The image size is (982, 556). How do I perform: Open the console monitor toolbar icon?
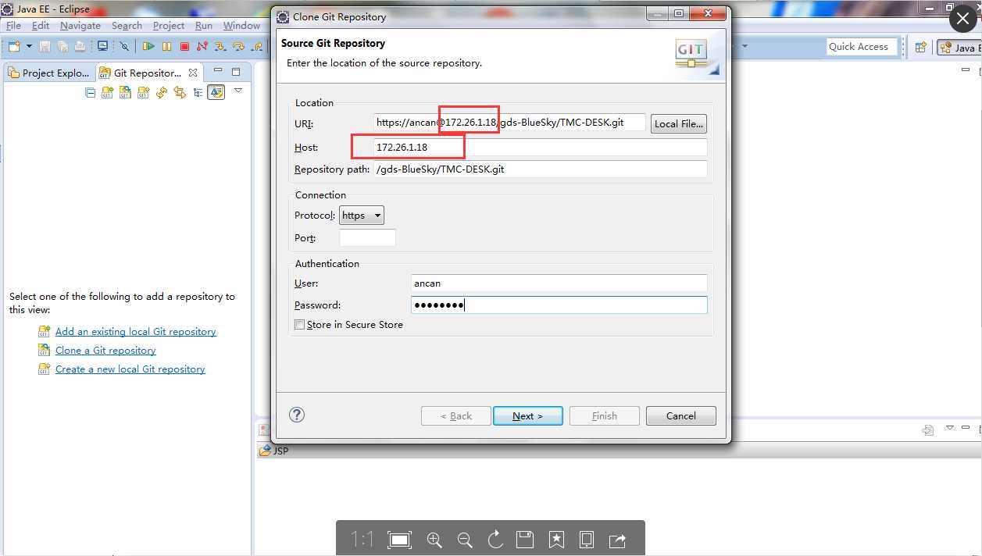[102, 47]
